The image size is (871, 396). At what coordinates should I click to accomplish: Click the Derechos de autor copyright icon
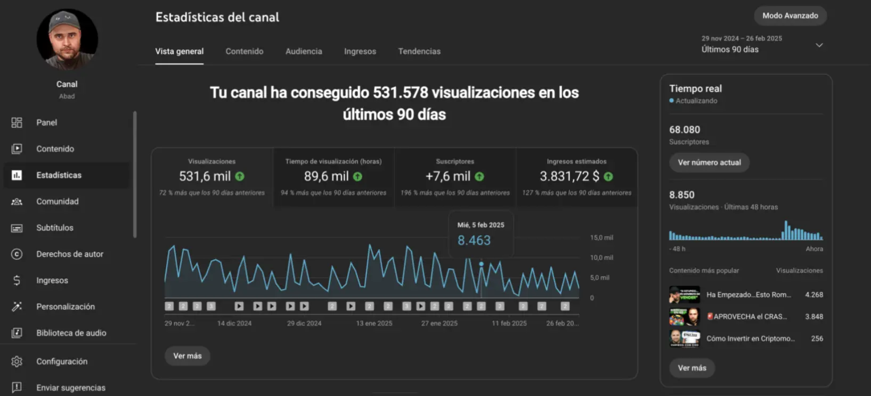pos(17,254)
